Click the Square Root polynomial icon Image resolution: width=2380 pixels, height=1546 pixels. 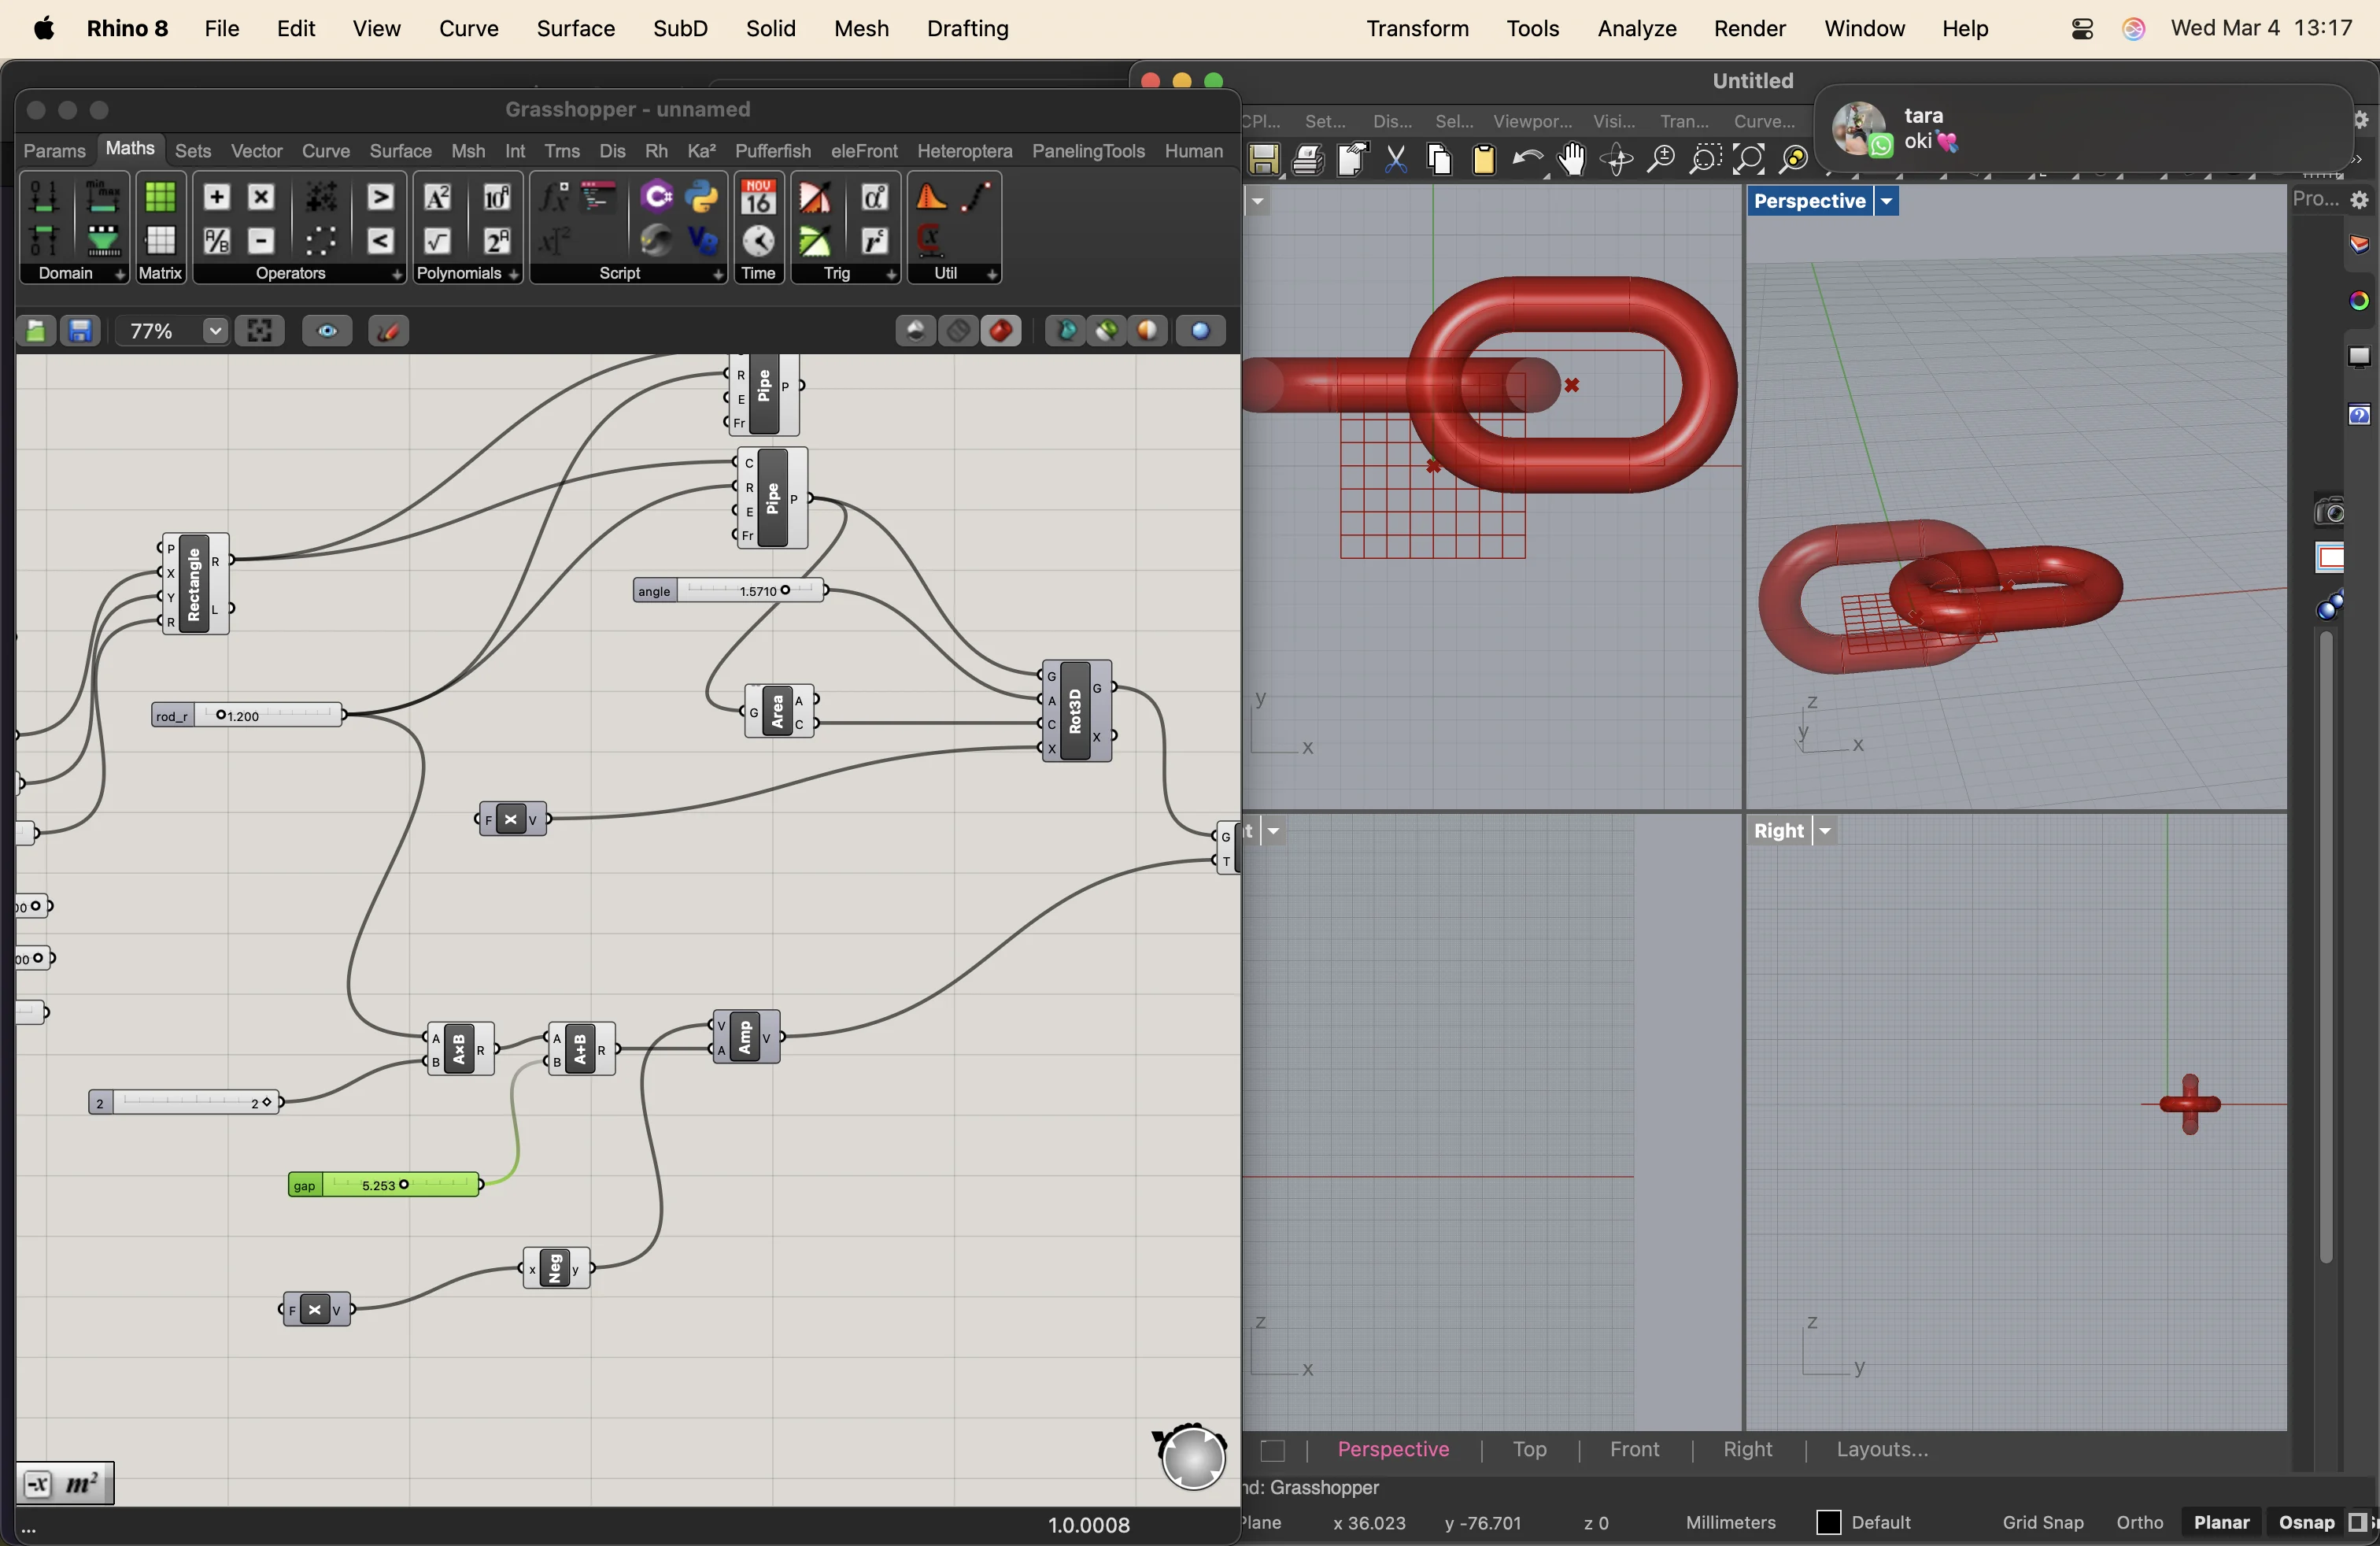tap(437, 241)
